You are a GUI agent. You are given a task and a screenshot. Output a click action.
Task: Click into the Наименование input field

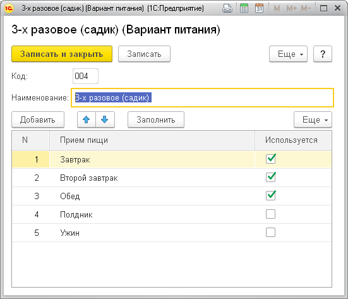coord(202,98)
